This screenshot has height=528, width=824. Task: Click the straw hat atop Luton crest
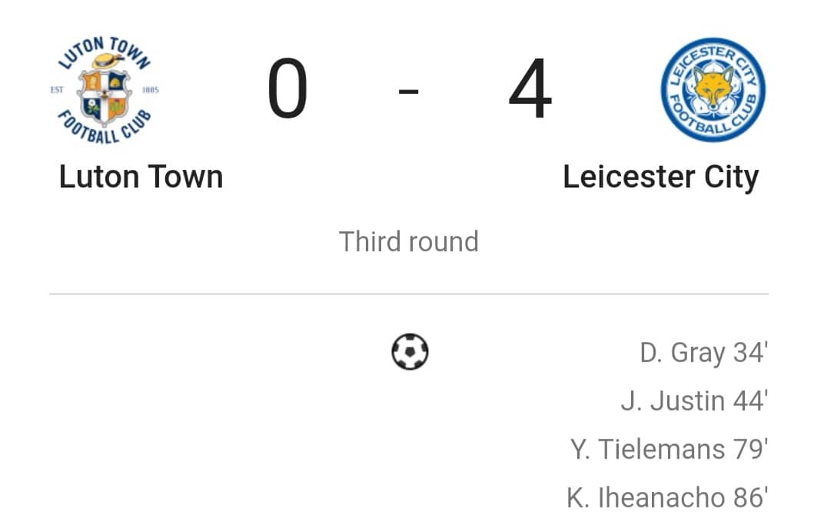(108, 61)
